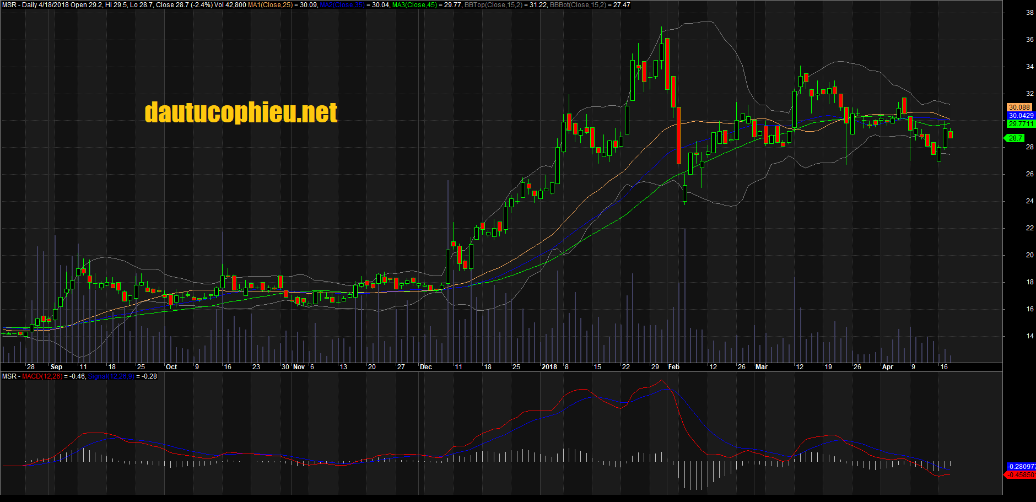Click the Oct label on date axis
1036x502 pixels.
point(171,367)
